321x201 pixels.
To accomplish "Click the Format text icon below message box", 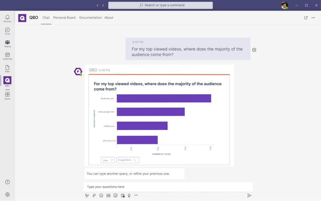I will 87,195.
